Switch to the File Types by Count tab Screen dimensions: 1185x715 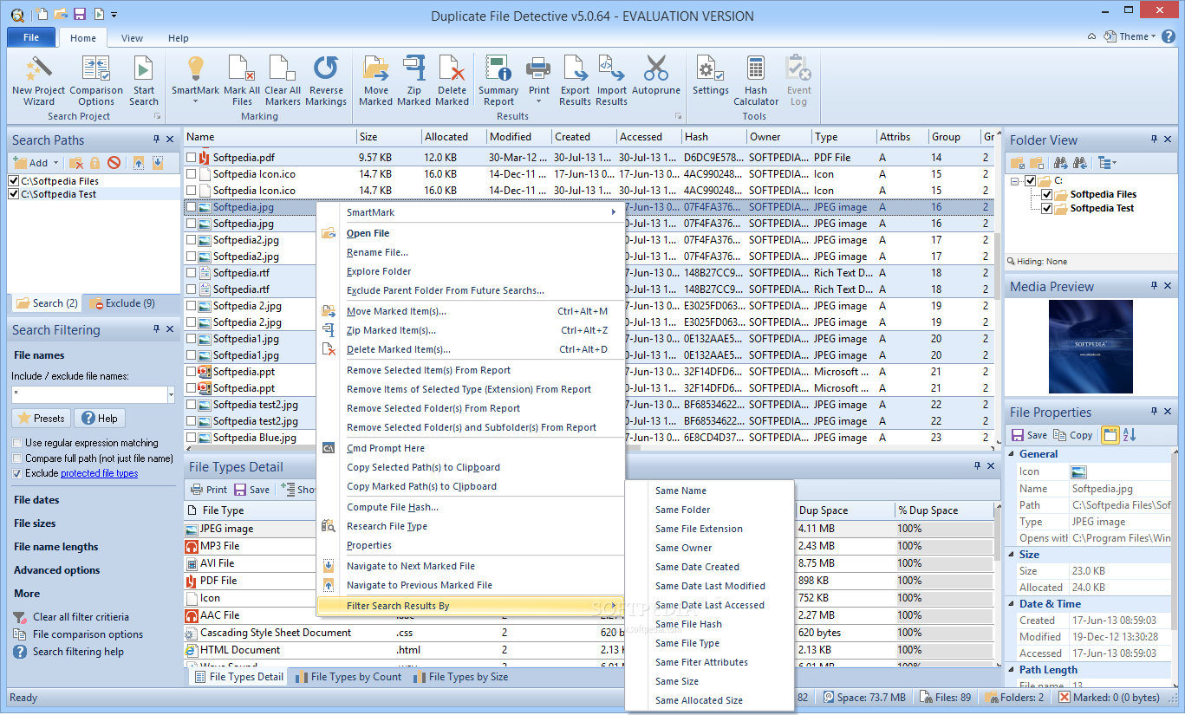click(348, 677)
